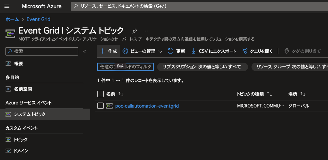Image resolution: width=328 pixels, height=160 pixels.
Task: Click the magnifier icon in the sidebar search
Action: [x=10, y=51]
